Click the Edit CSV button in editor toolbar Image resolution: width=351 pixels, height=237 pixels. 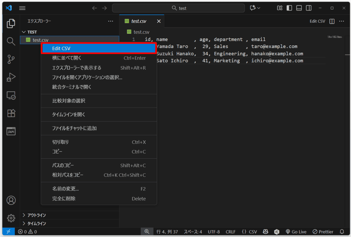click(x=317, y=21)
